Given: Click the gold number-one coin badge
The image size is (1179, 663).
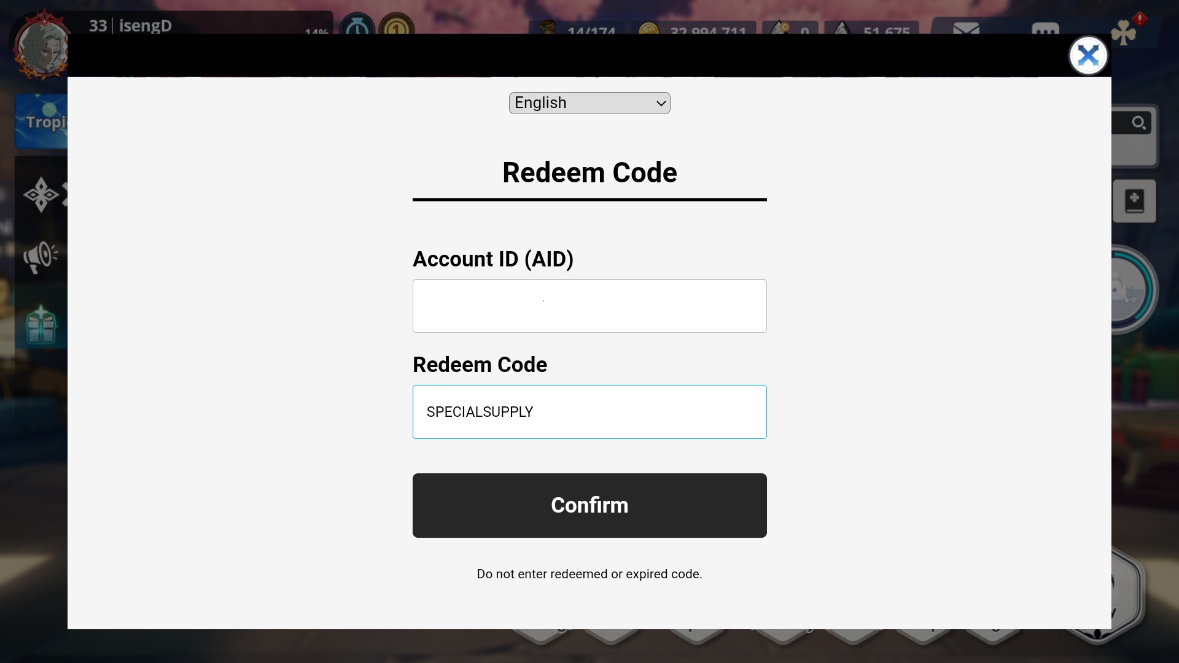Looking at the screenshot, I should (396, 26).
